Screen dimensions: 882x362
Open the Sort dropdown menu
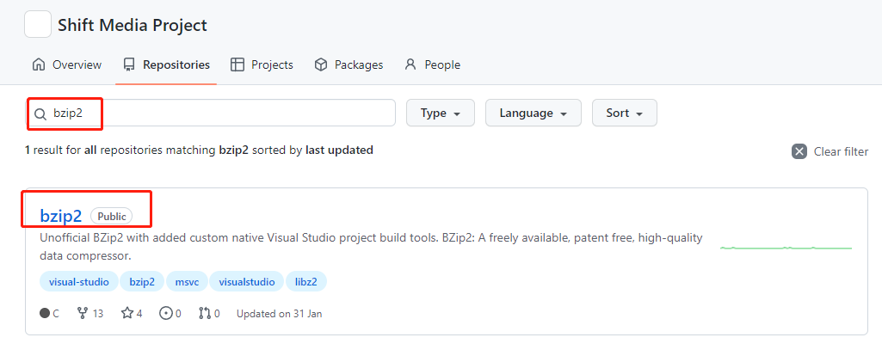pyautogui.click(x=624, y=114)
